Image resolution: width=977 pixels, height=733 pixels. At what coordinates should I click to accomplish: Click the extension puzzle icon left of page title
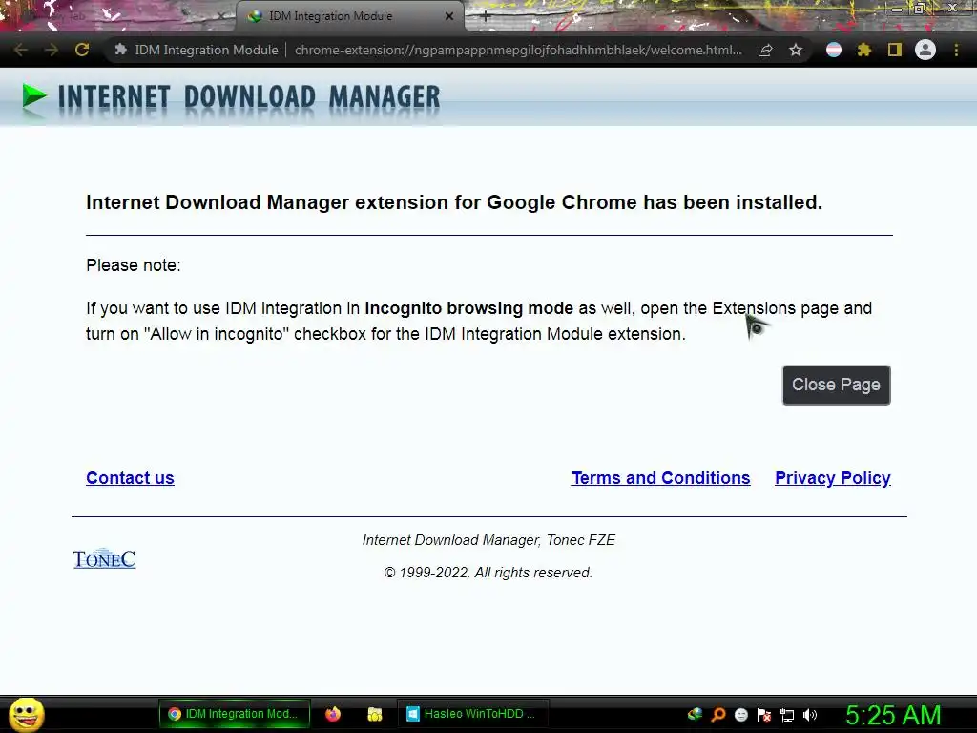(x=121, y=50)
